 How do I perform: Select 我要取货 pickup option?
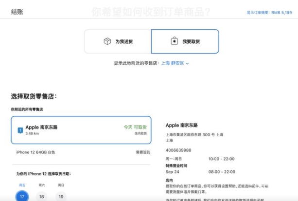(185, 41)
